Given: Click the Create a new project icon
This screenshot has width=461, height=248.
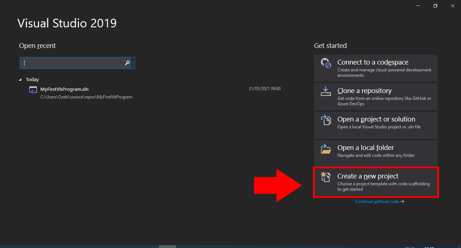Looking at the screenshot, I should [326, 177].
